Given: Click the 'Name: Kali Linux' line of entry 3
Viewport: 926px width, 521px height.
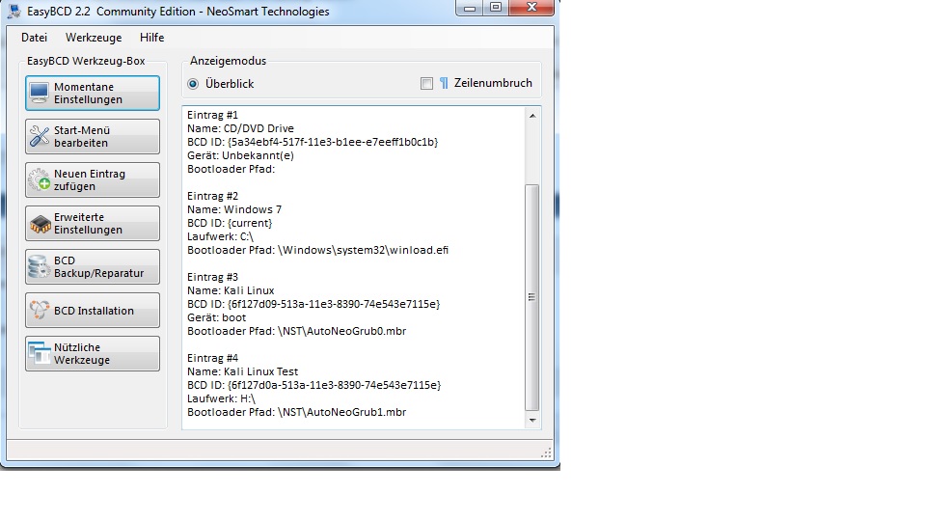Looking at the screenshot, I should click(231, 290).
